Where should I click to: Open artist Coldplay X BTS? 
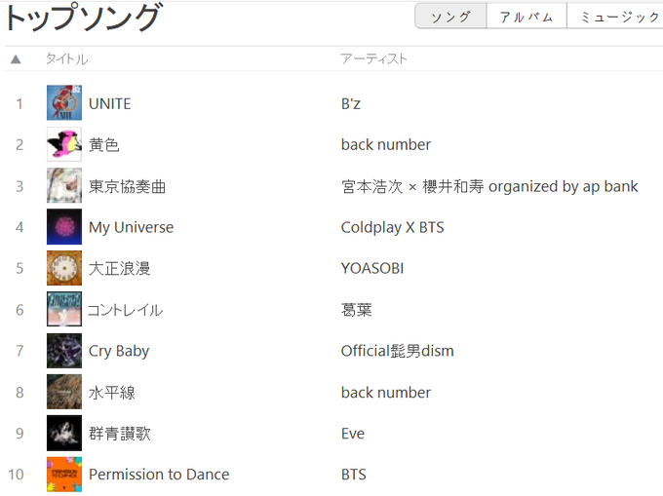point(392,227)
